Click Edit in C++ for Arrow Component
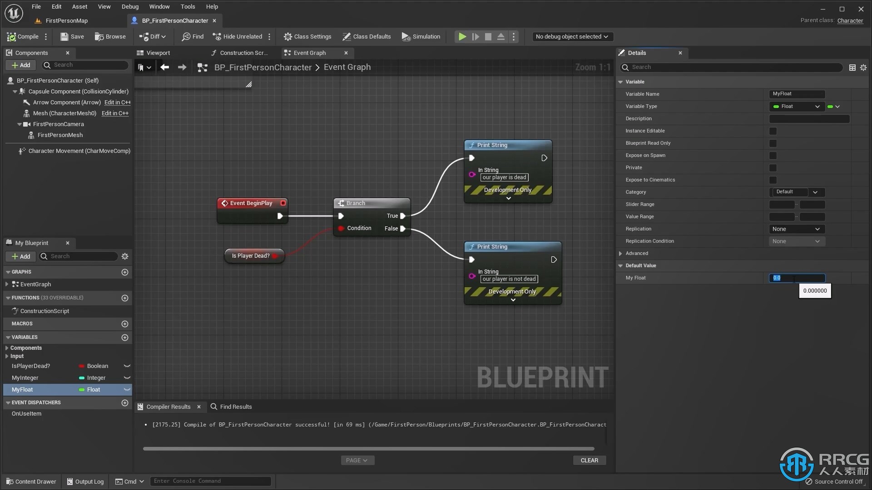The width and height of the screenshot is (872, 490). point(117,103)
